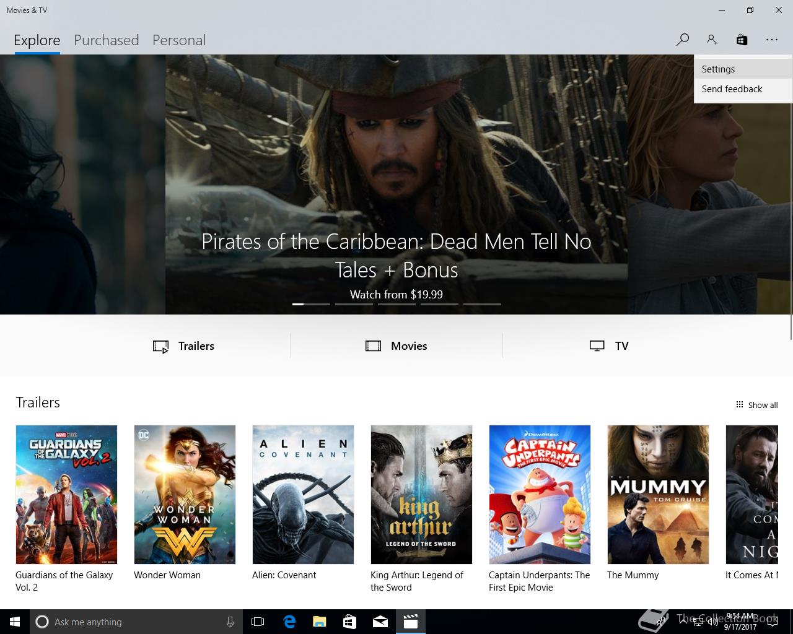The height and width of the screenshot is (634, 793).
Task: Open the search magnifier icon
Action: click(x=683, y=40)
